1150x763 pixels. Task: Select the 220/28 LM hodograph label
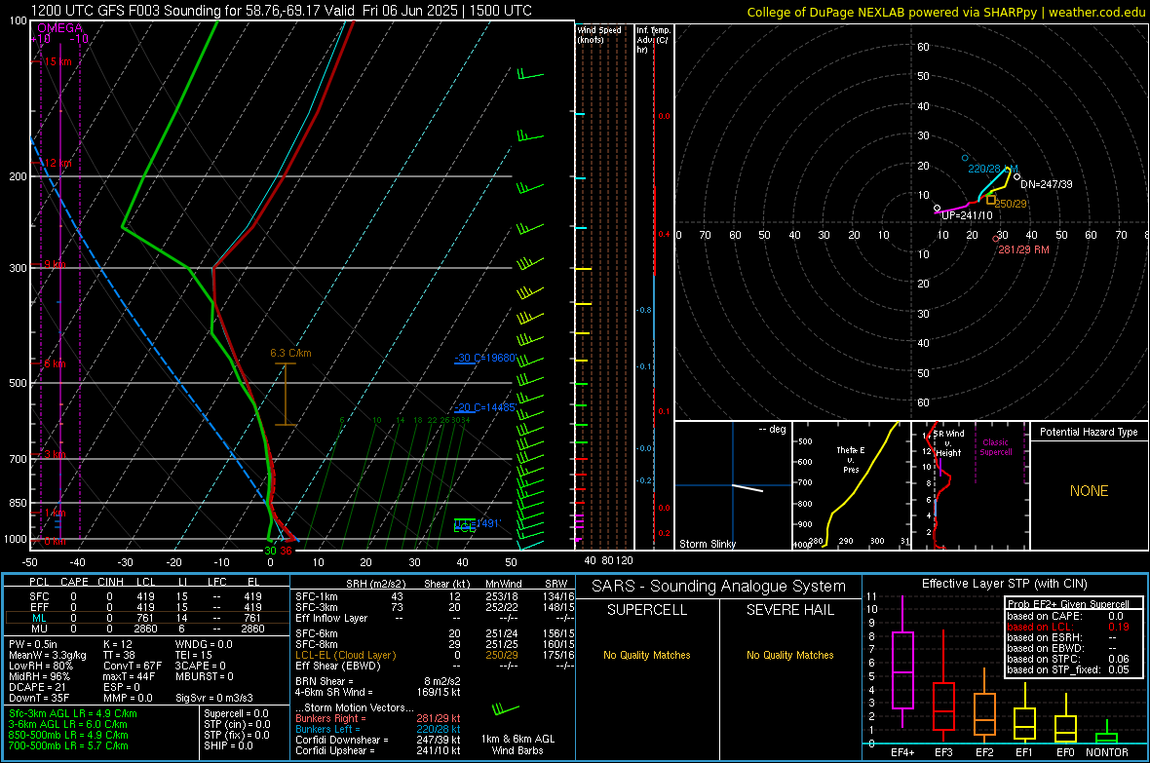click(992, 169)
